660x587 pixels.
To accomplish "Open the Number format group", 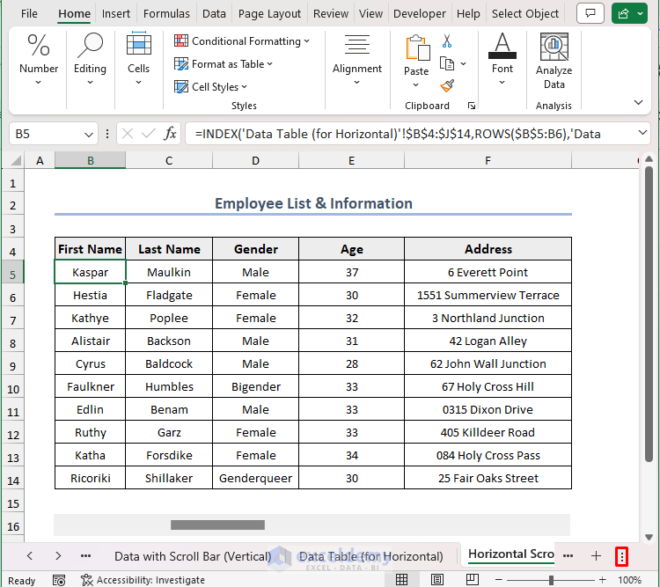I will click(39, 59).
